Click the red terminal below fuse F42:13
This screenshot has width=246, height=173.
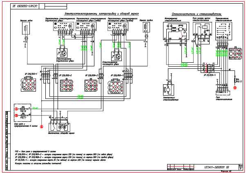pyautogui.click(x=235, y=88)
